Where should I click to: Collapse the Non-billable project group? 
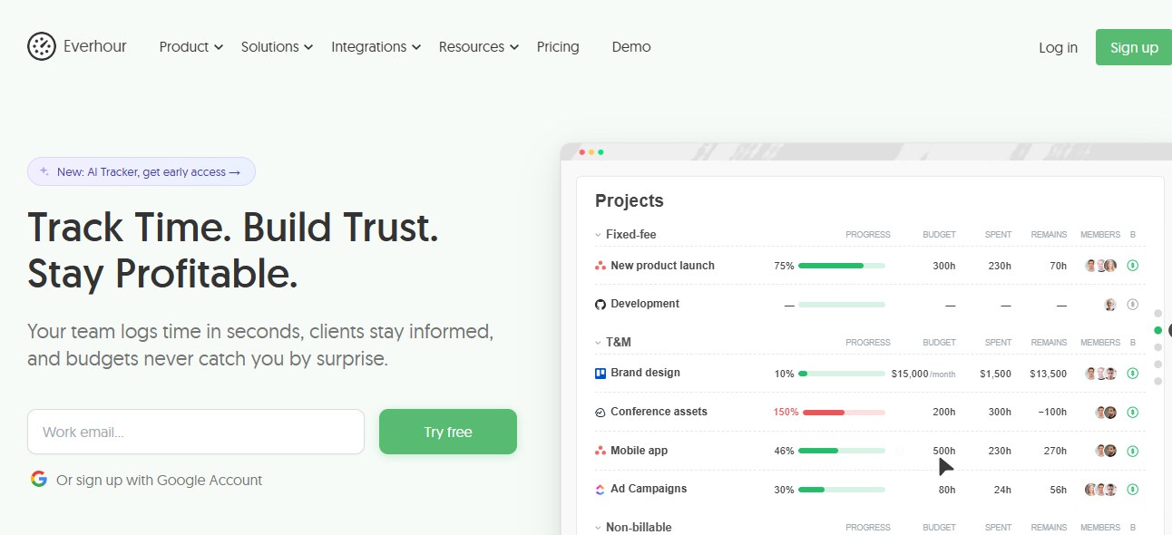point(598,528)
